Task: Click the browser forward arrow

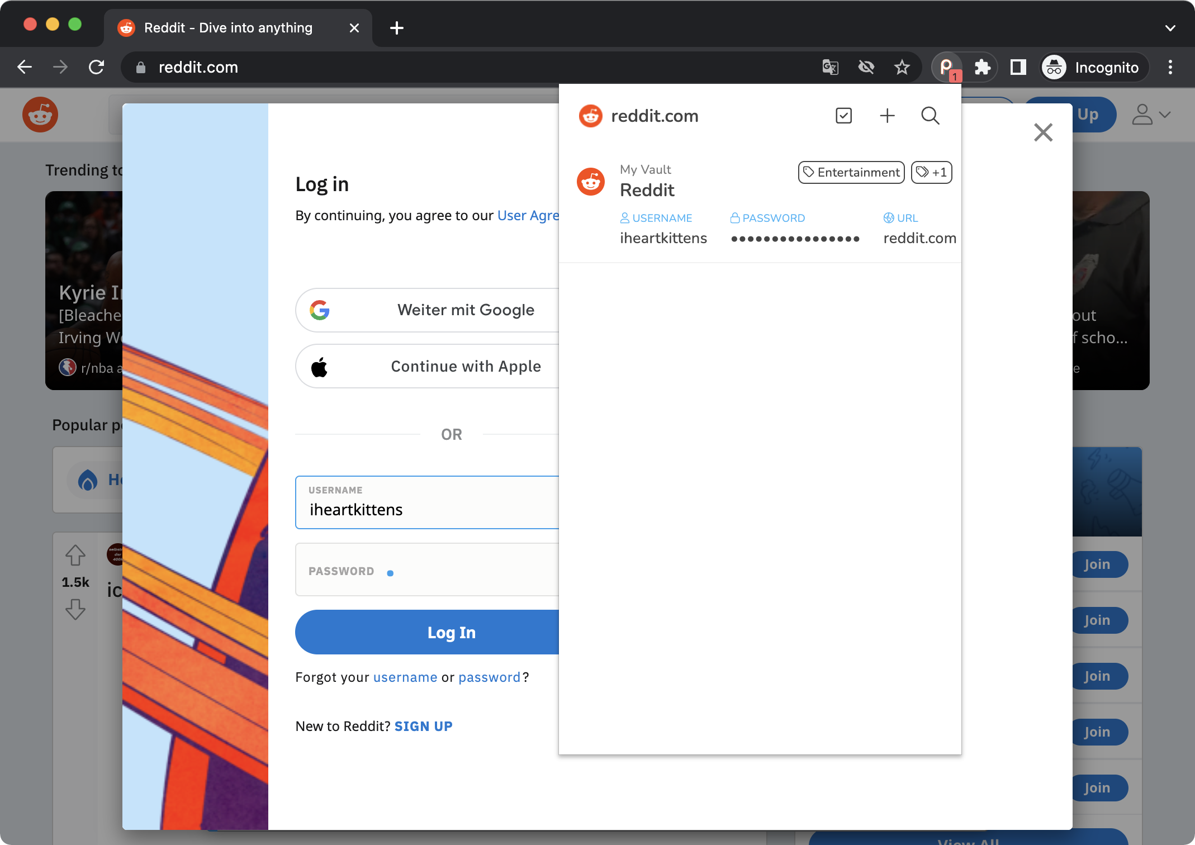Action: (60, 67)
